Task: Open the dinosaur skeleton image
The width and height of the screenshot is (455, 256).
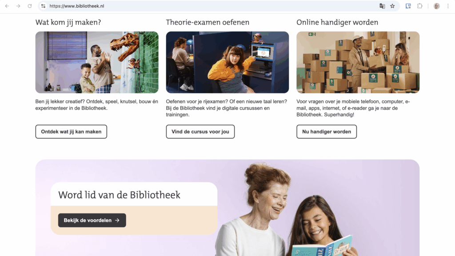Action: tap(97, 62)
